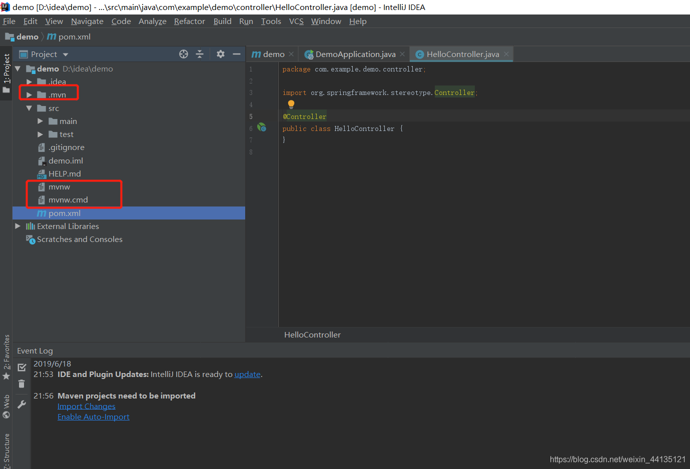Click the Spring bean gutter icon
Screen dimensions: 690x469
click(x=262, y=127)
